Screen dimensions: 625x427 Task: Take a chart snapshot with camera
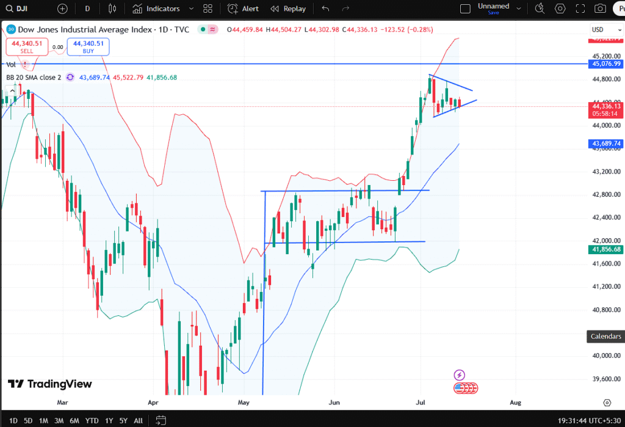(601, 9)
